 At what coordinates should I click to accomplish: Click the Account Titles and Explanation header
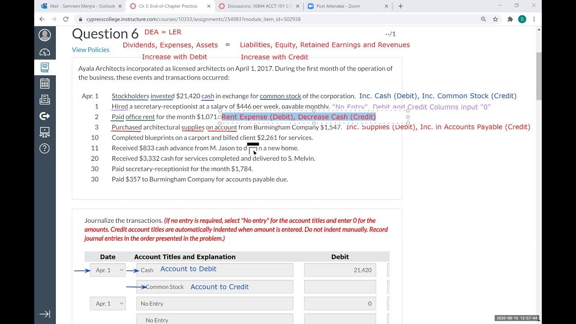[185, 257]
